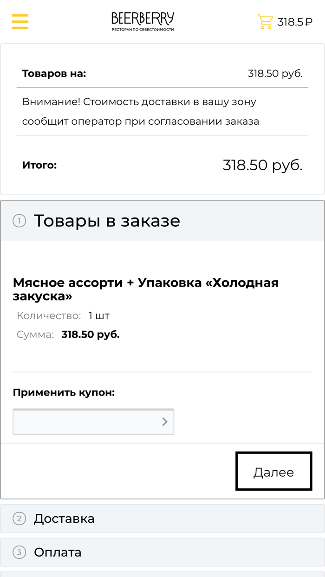
Task: Open the hamburger navigation menu
Action: (19, 21)
